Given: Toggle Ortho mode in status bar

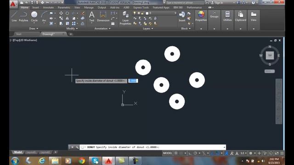Looking at the screenshot, I should tap(190, 153).
